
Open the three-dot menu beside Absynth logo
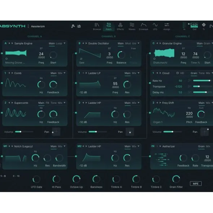[28, 26]
